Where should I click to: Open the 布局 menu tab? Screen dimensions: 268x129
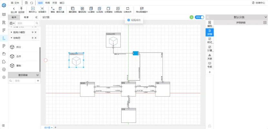click(x=47, y=3)
